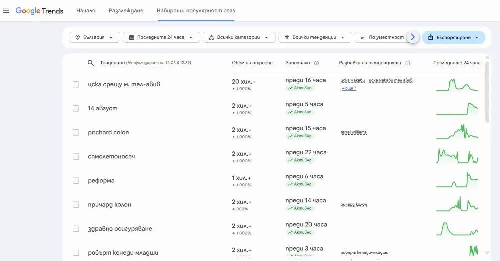Click Активно badge in самолетоносач row
Viewport: 500px width, 261px height.
point(300,160)
